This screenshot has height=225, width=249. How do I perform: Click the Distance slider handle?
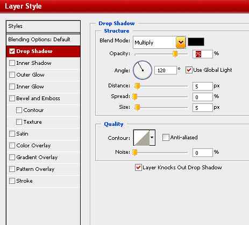tap(137, 86)
